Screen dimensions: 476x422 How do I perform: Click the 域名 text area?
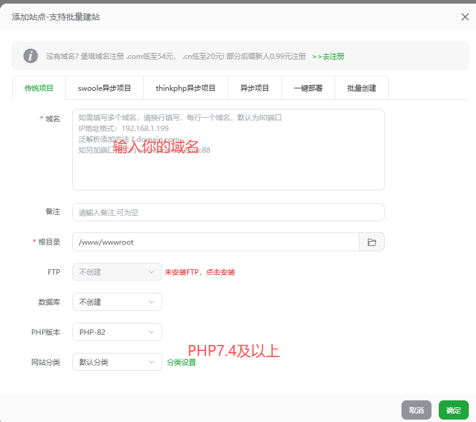[x=228, y=168]
